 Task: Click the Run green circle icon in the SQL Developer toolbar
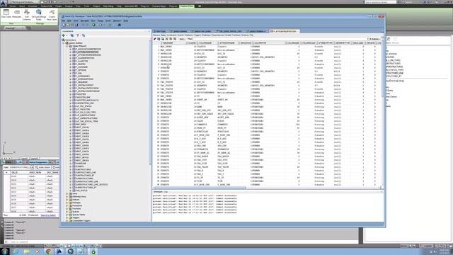[93, 25]
